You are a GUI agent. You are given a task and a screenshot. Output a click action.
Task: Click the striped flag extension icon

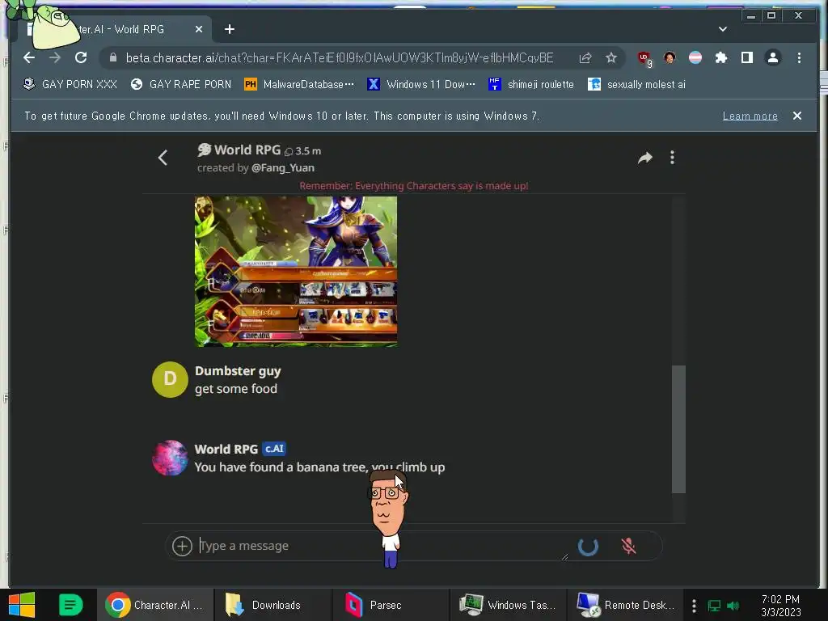pos(695,57)
